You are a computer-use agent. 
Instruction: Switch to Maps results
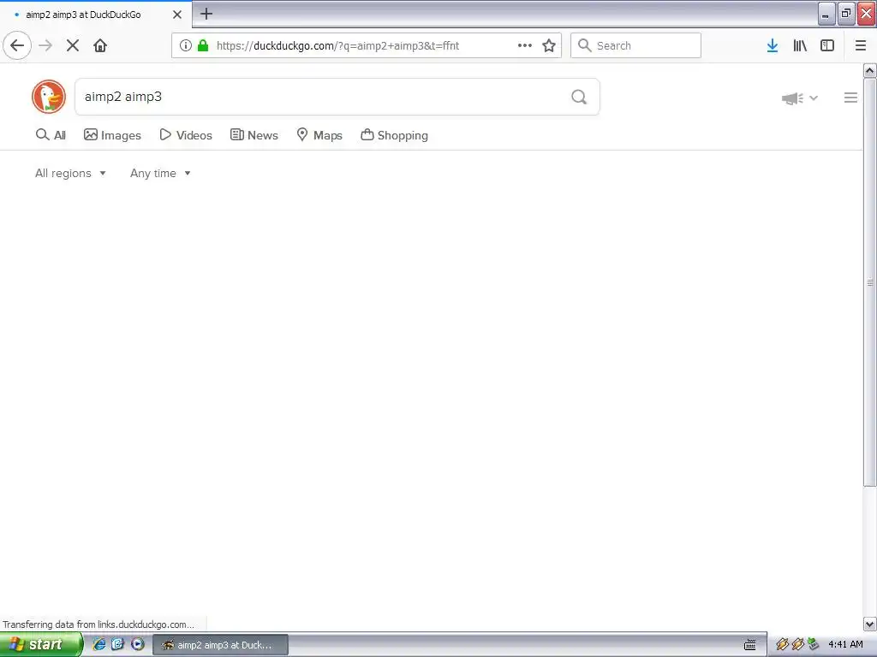(319, 135)
